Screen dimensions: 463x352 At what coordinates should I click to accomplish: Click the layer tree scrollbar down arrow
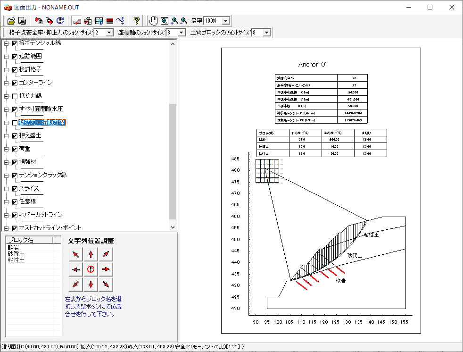[x=173, y=227]
